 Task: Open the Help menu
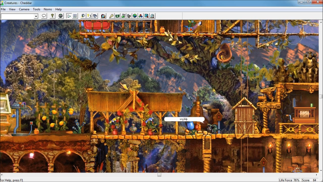[59, 9]
